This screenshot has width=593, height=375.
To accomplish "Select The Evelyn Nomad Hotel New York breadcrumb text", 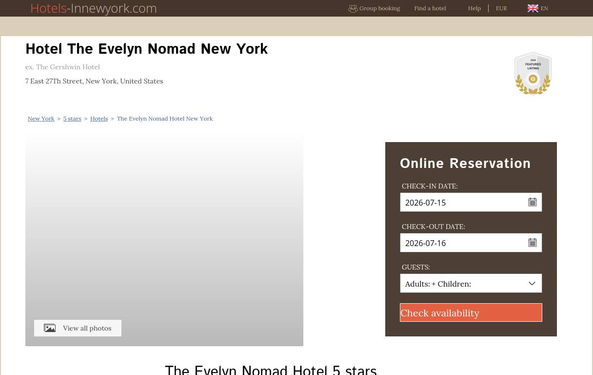I will click(164, 119).
